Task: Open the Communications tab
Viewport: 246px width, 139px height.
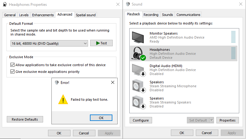Action: click(x=188, y=15)
